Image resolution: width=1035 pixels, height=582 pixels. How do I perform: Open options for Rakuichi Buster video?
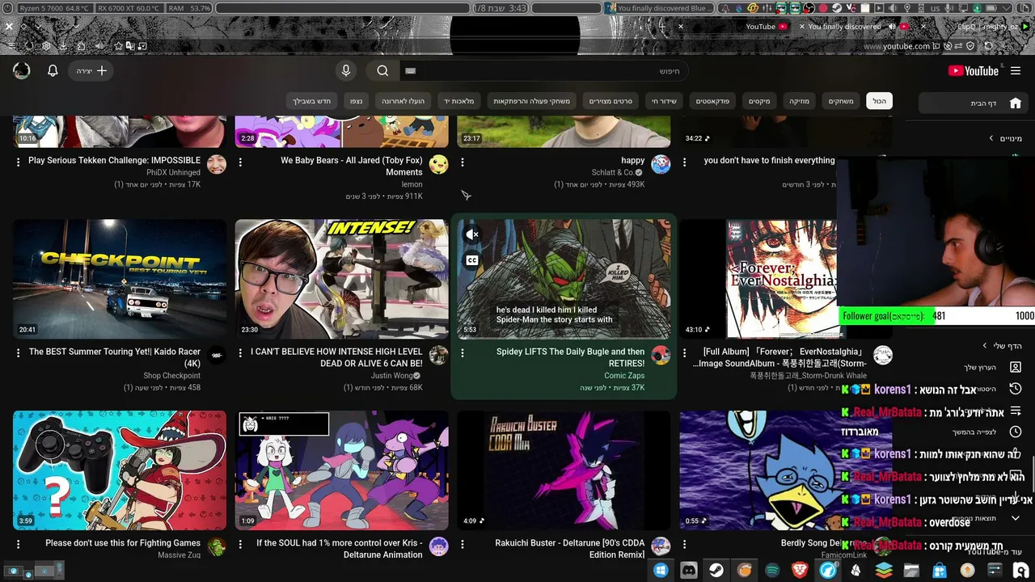(x=463, y=545)
